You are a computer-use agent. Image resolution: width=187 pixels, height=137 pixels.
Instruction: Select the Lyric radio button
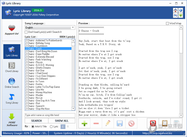pos(51,126)
